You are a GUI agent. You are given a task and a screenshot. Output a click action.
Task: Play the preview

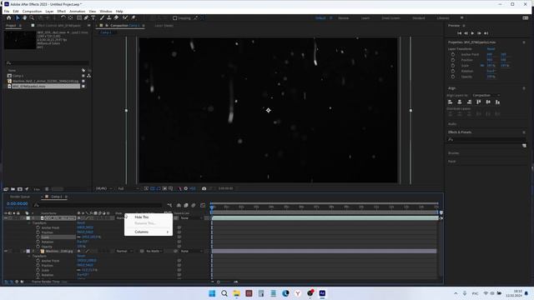472,33
